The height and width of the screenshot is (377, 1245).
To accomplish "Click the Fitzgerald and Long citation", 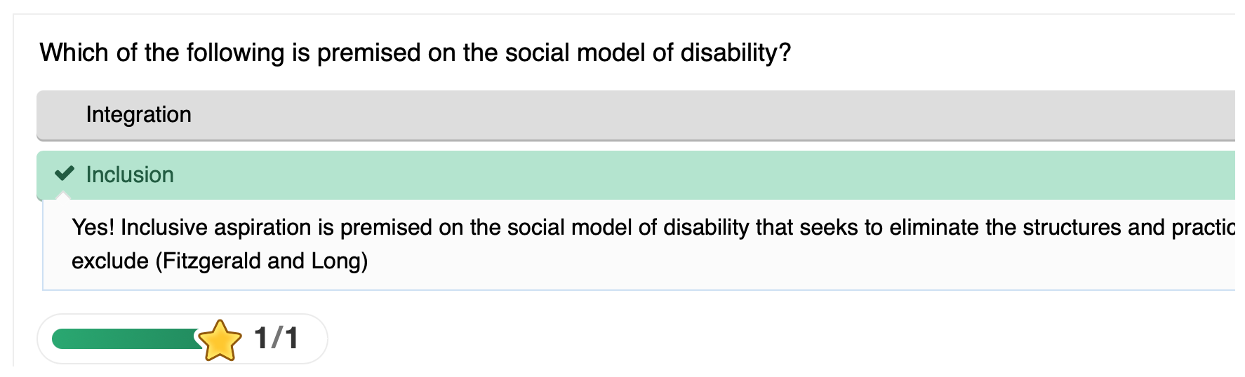I will (x=262, y=261).
